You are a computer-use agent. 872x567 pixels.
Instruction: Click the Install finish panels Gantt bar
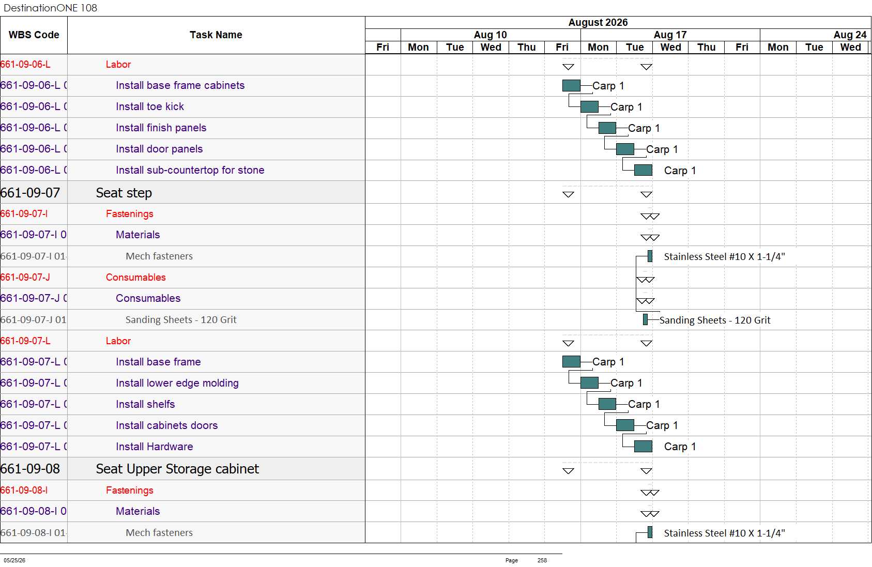(x=607, y=128)
